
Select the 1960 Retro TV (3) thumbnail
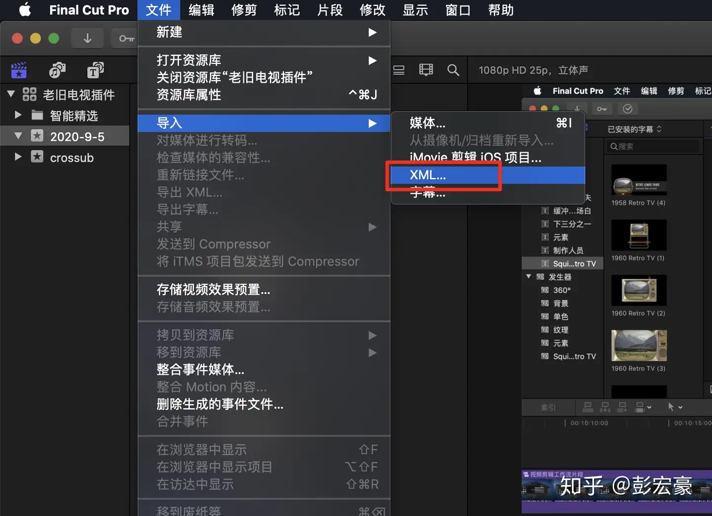click(x=639, y=345)
